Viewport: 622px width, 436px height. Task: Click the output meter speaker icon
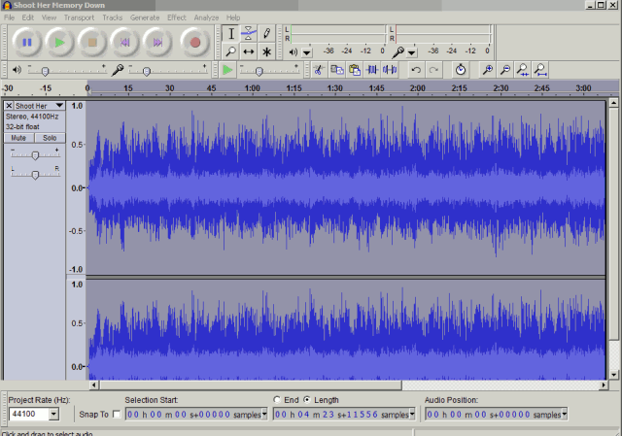click(294, 51)
